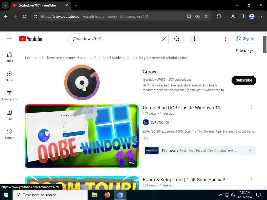Clear the search box with the X icon
Image resolution: width=267 pixels, height=200 pixels.
click(164, 39)
